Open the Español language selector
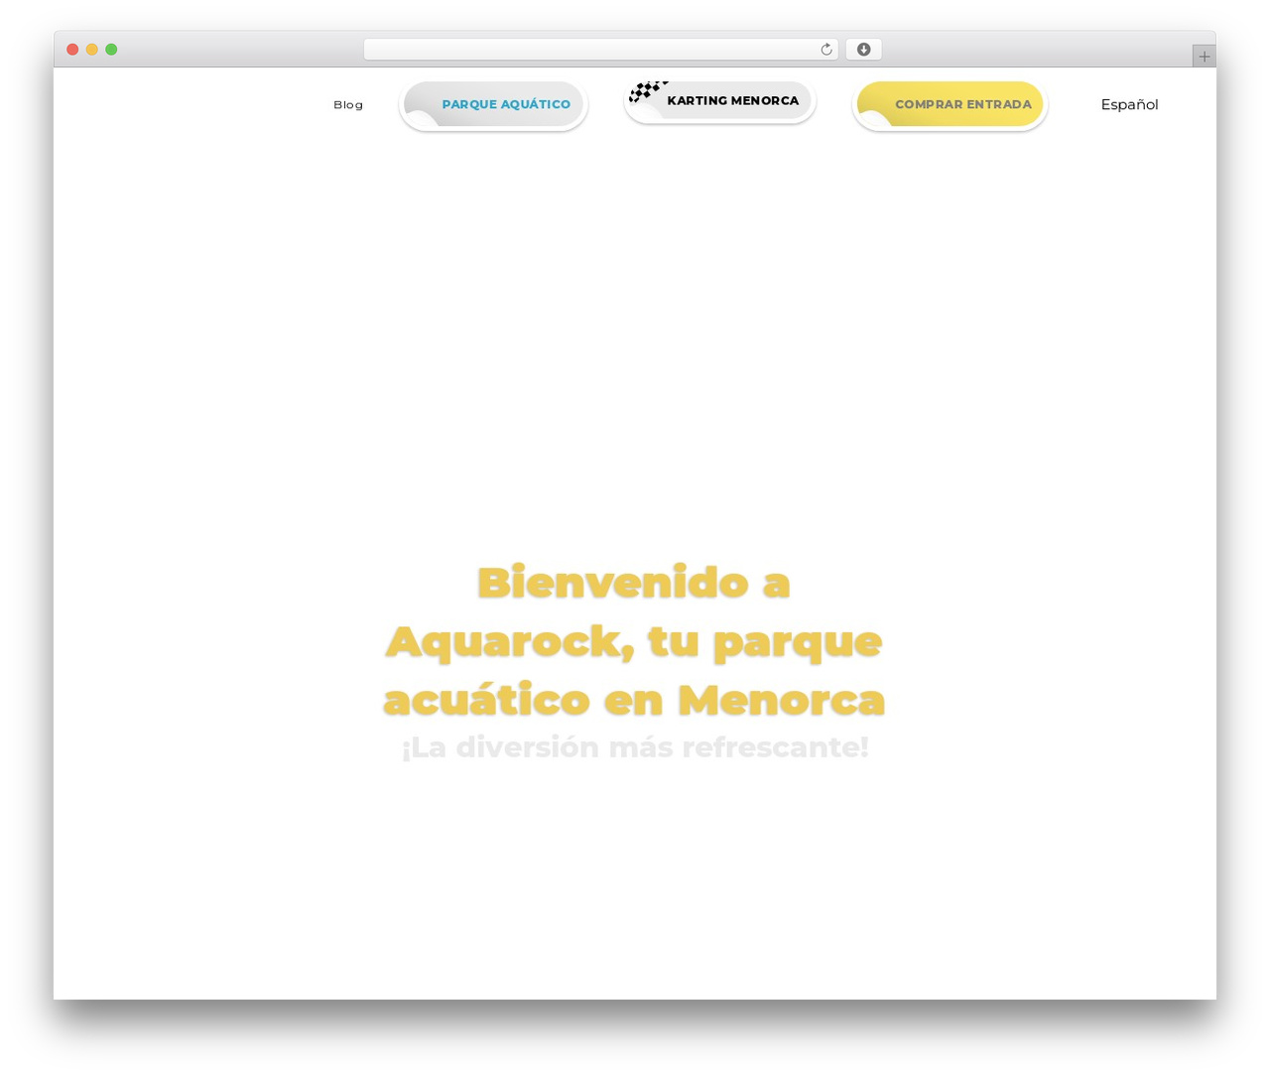The height and width of the screenshot is (1076, 1270). [1129, 104]
